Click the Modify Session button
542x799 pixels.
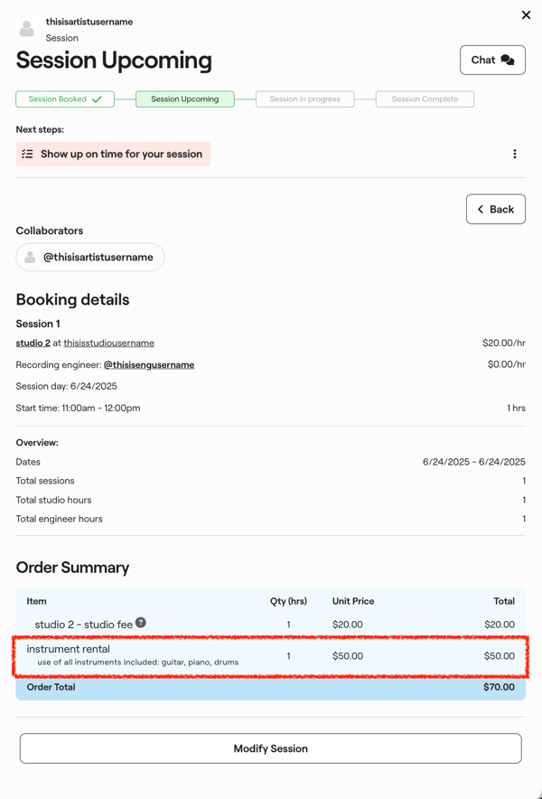pos(271,748)
